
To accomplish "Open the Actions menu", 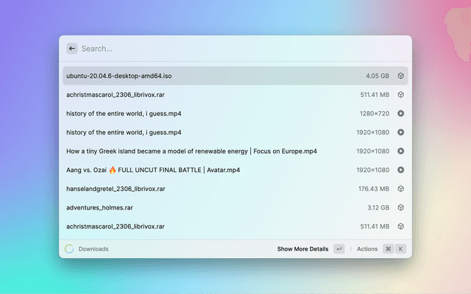I will [x=366, y=249].
